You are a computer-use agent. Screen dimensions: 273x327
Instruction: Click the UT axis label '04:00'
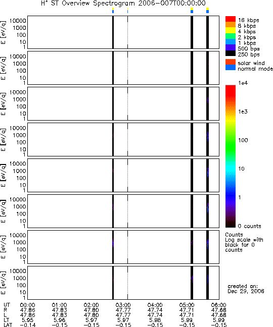(155, 305)
